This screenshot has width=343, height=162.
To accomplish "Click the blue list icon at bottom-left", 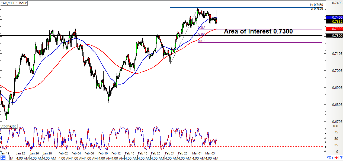I will [3, 158].
